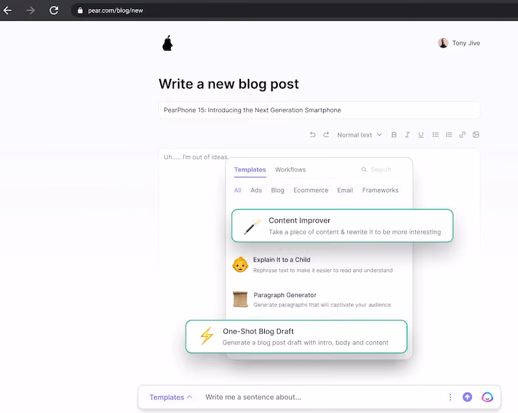The width and height of the screenshot is (518, 413).
Task: Click the pear.com/blog/new address bar
Action: pos(294,10)
